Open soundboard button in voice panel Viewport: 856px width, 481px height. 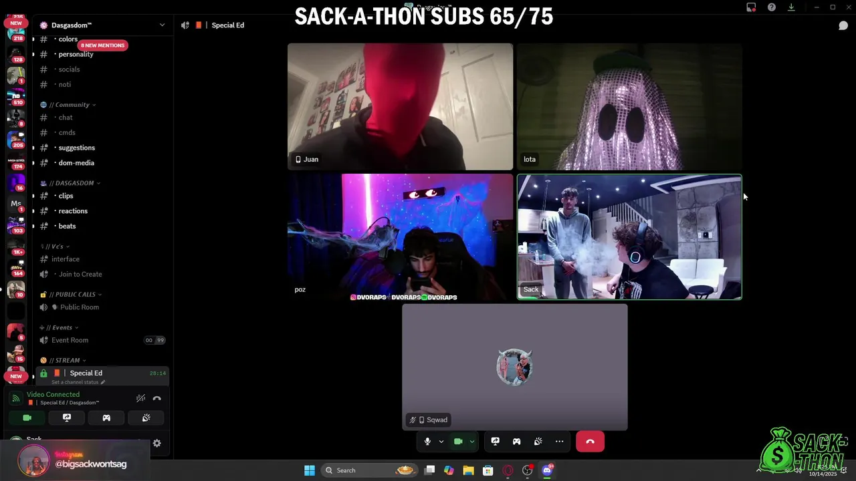point(146,418)
